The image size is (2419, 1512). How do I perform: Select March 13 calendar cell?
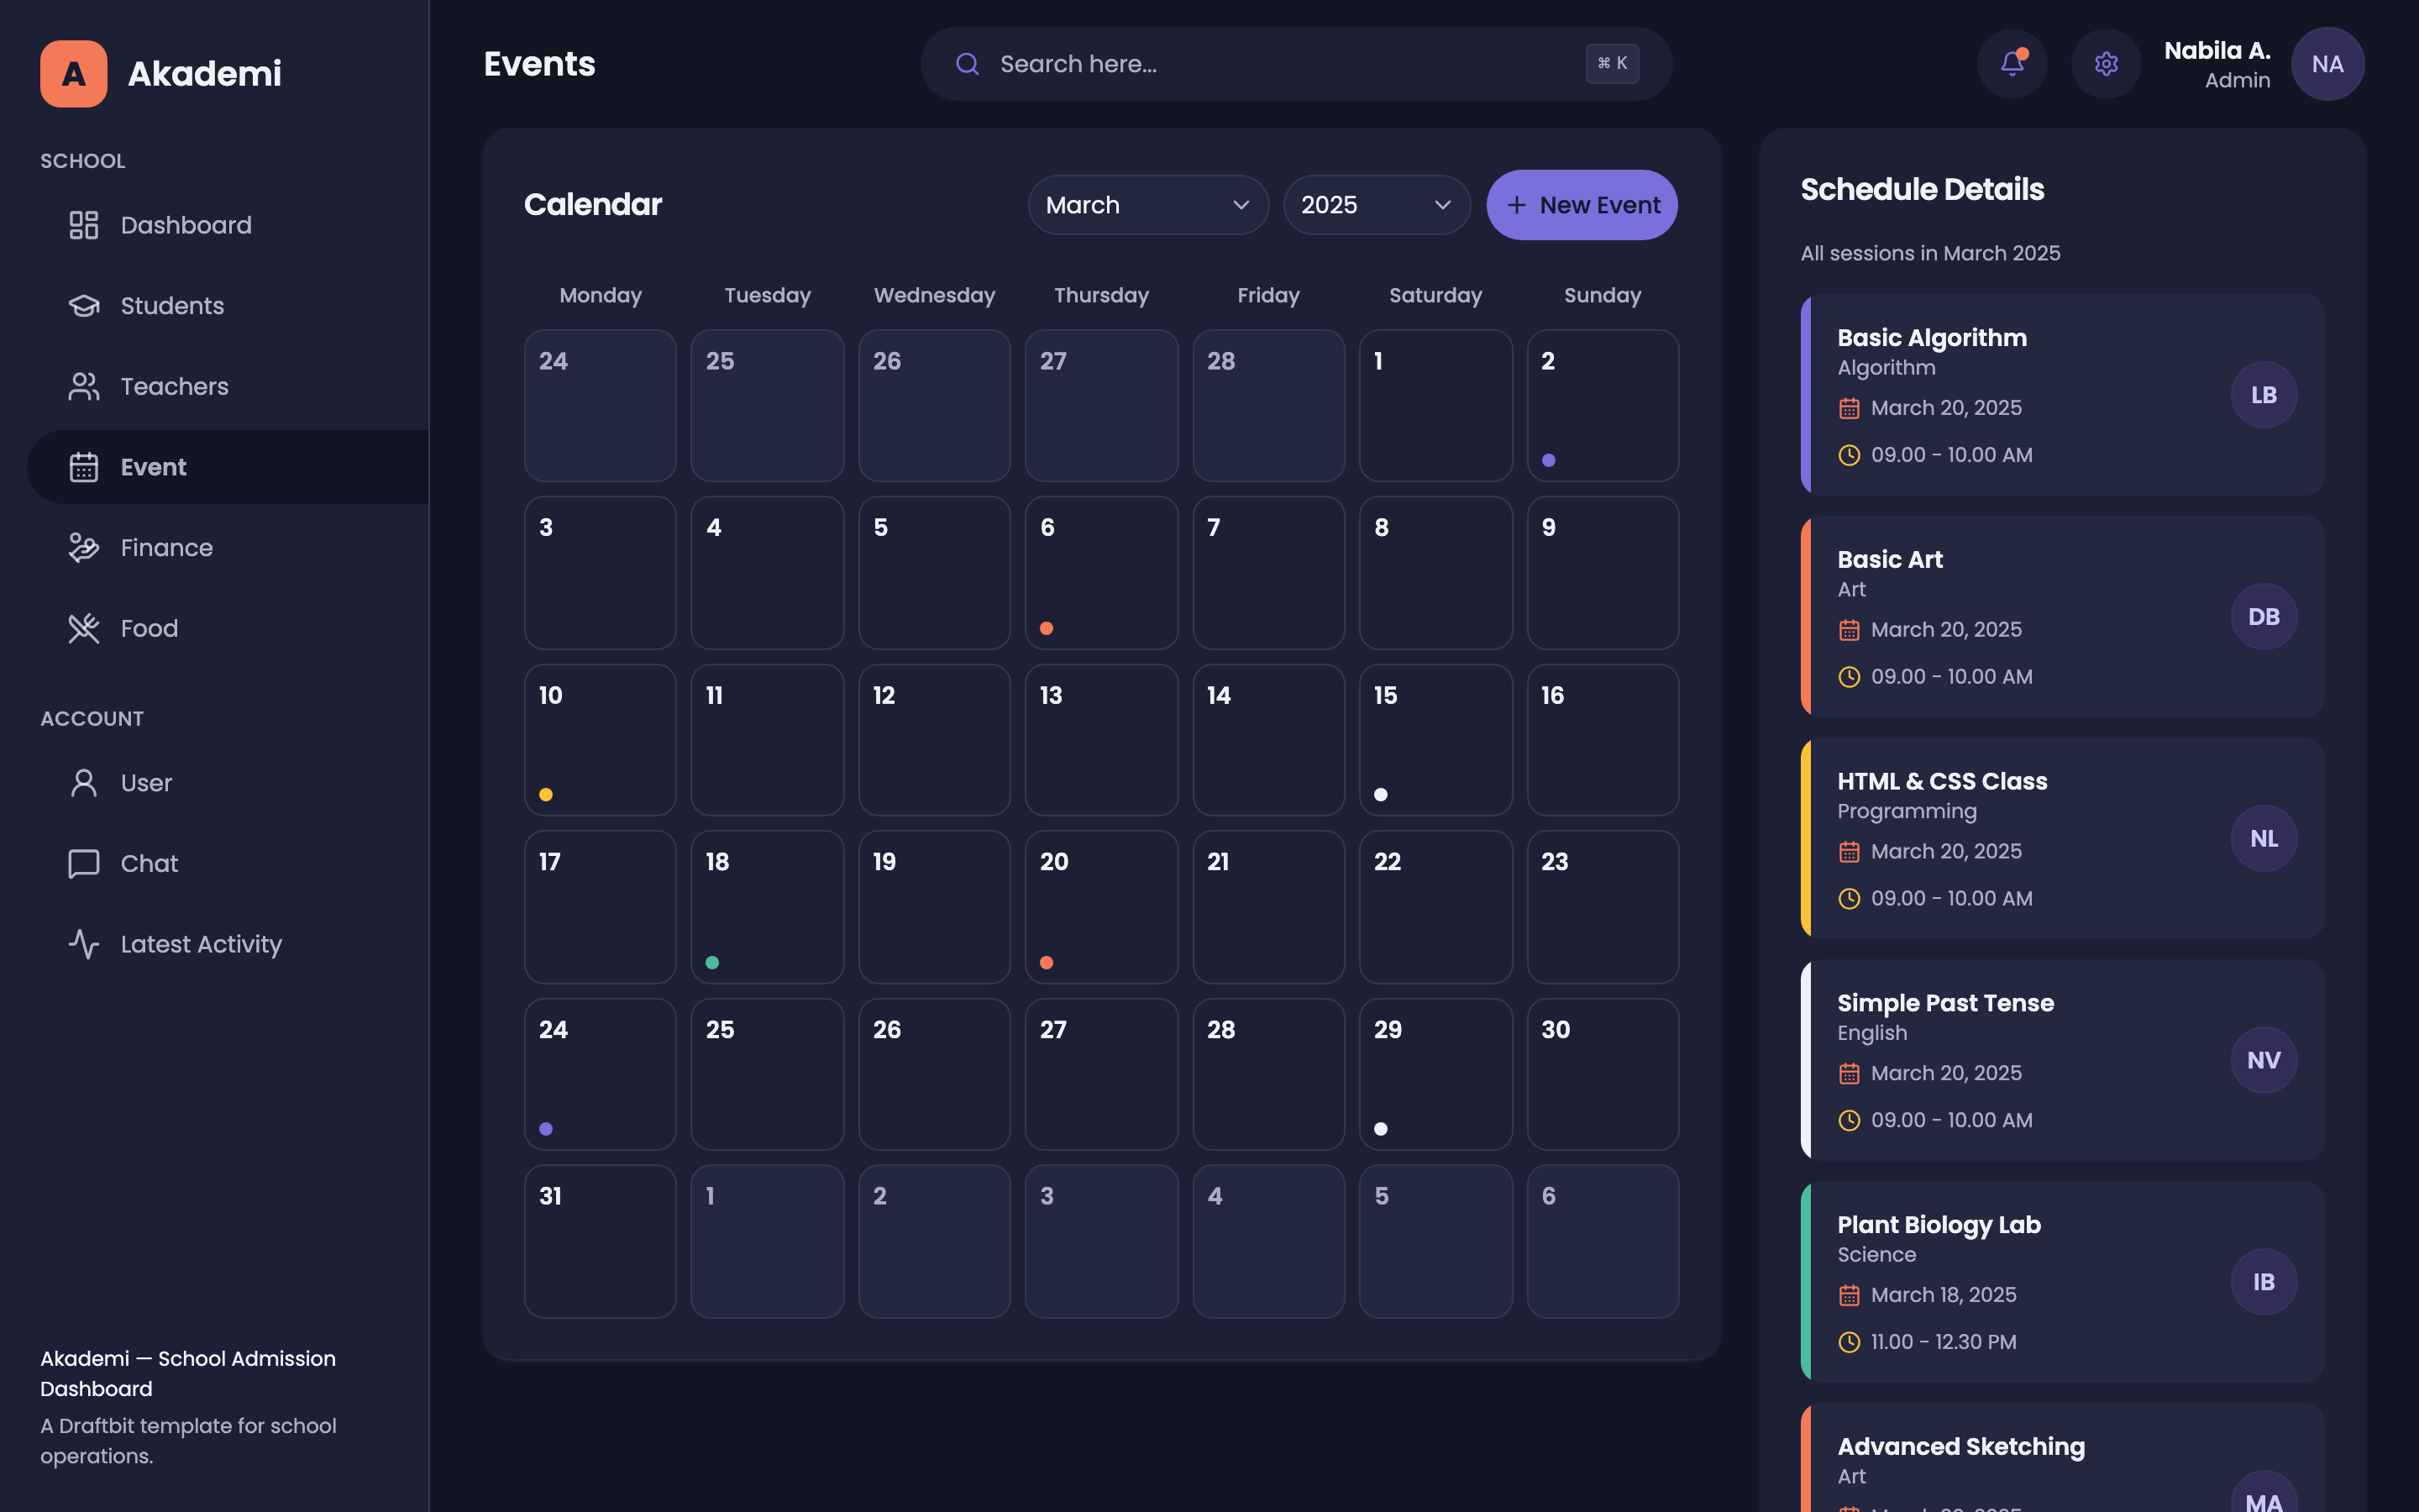(1100, 740)
